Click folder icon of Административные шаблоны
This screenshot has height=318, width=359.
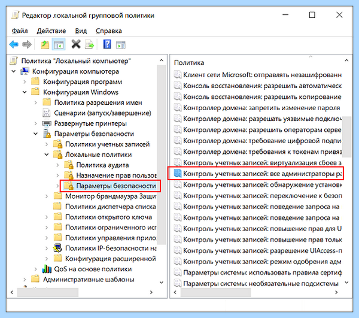tap(35, 279)
